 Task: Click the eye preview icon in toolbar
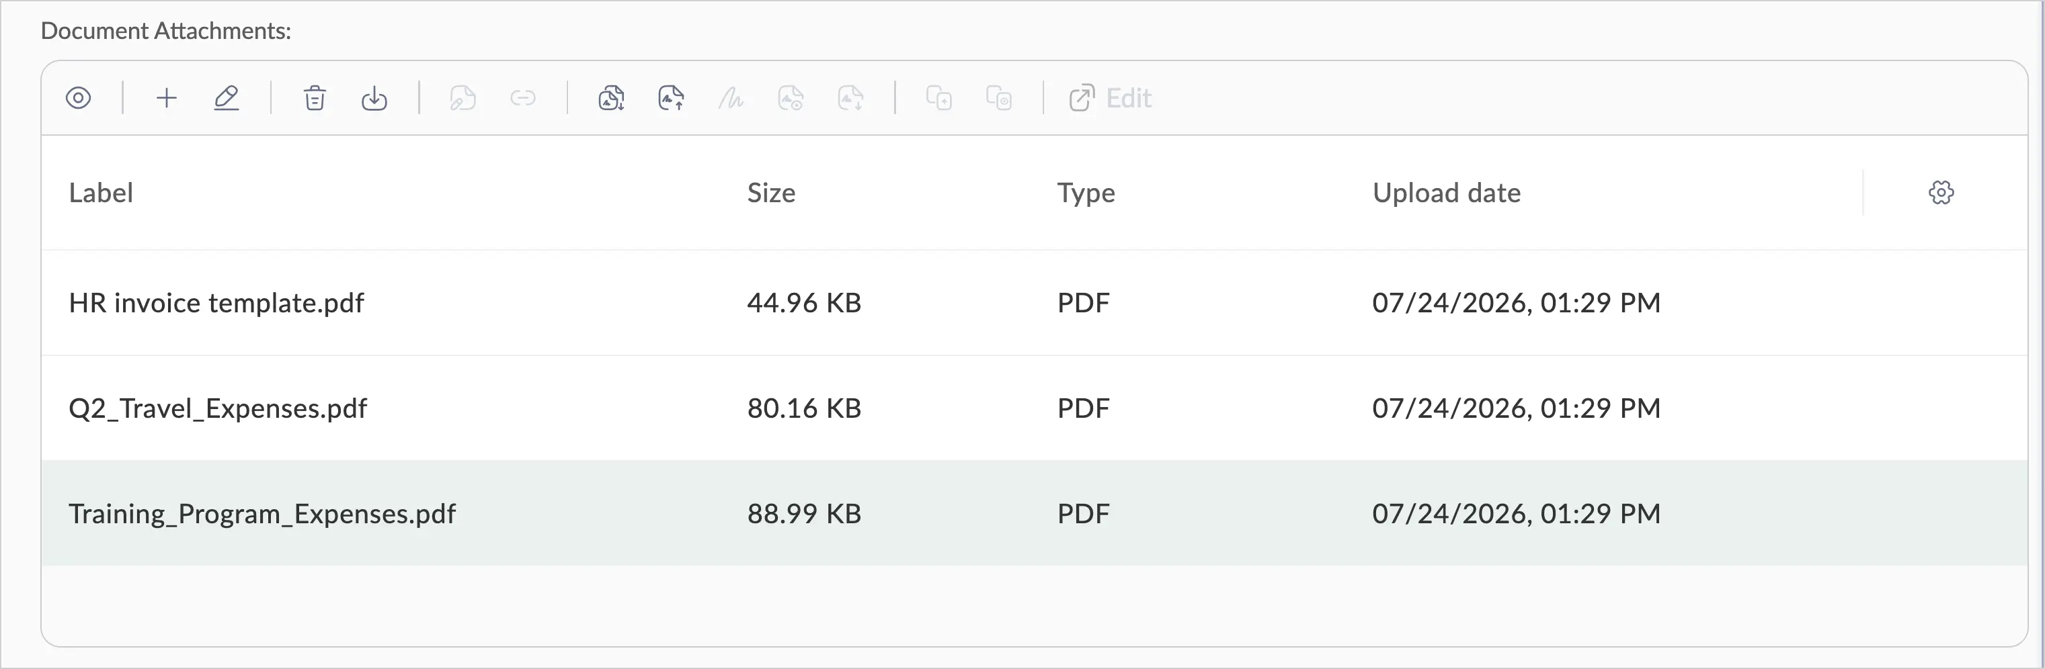[x=78, y=99]
